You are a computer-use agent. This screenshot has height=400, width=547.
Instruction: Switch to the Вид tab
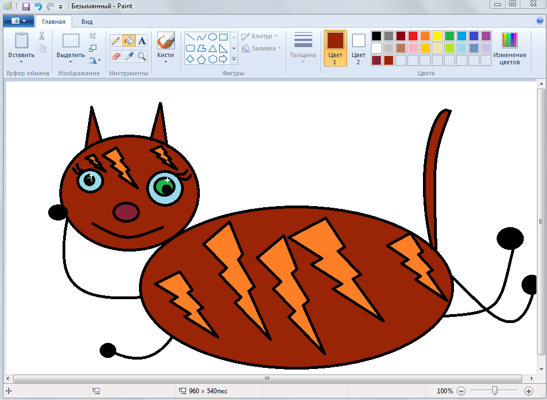click(x=87, y=22)
